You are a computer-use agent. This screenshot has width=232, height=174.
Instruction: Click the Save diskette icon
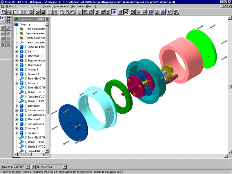click(43, 12)
